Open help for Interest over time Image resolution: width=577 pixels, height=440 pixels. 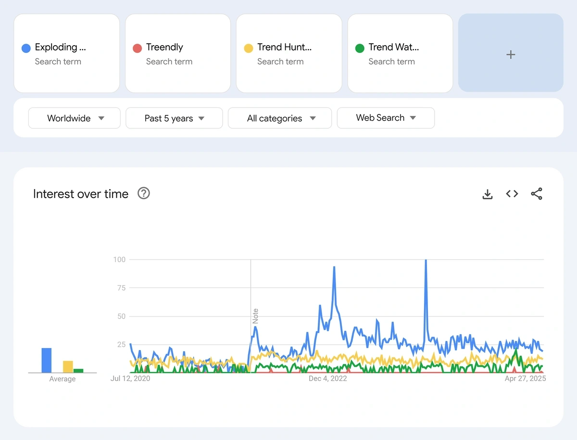144,193
